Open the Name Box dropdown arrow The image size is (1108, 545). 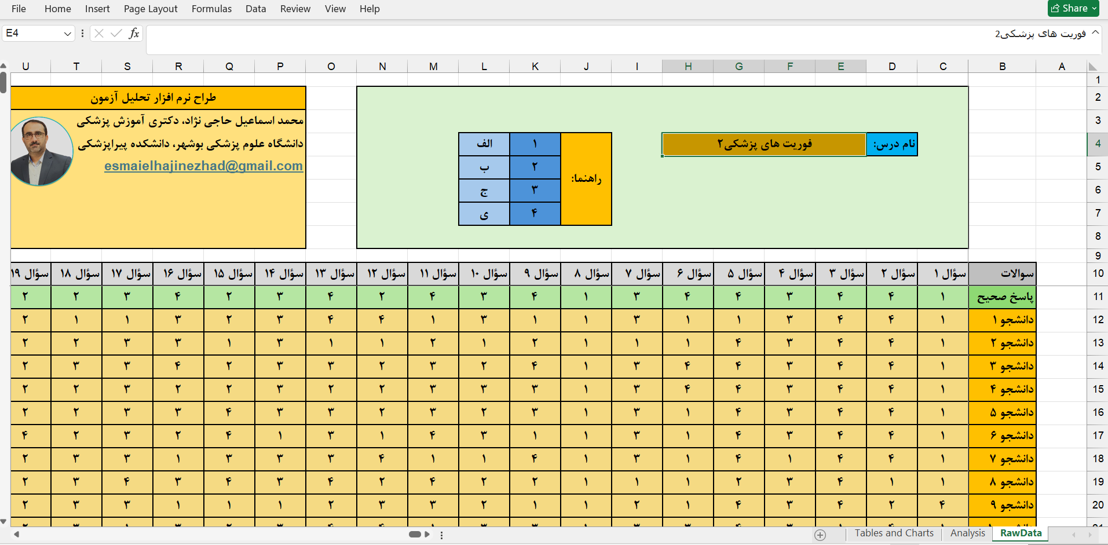[x=67, y=34]
